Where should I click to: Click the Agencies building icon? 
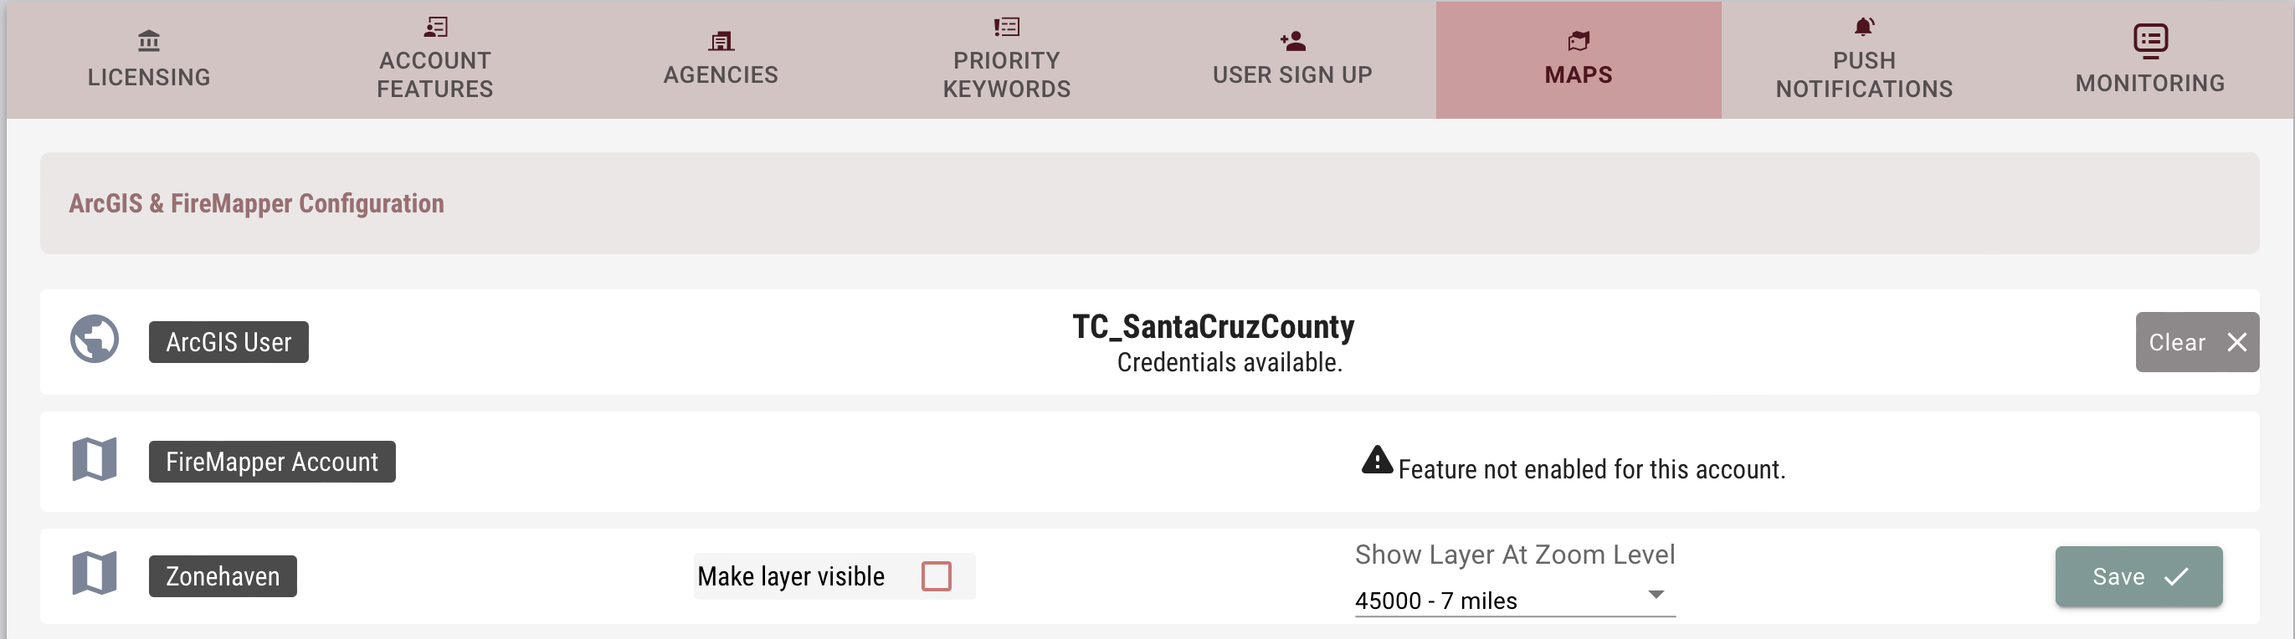[721, 41]
